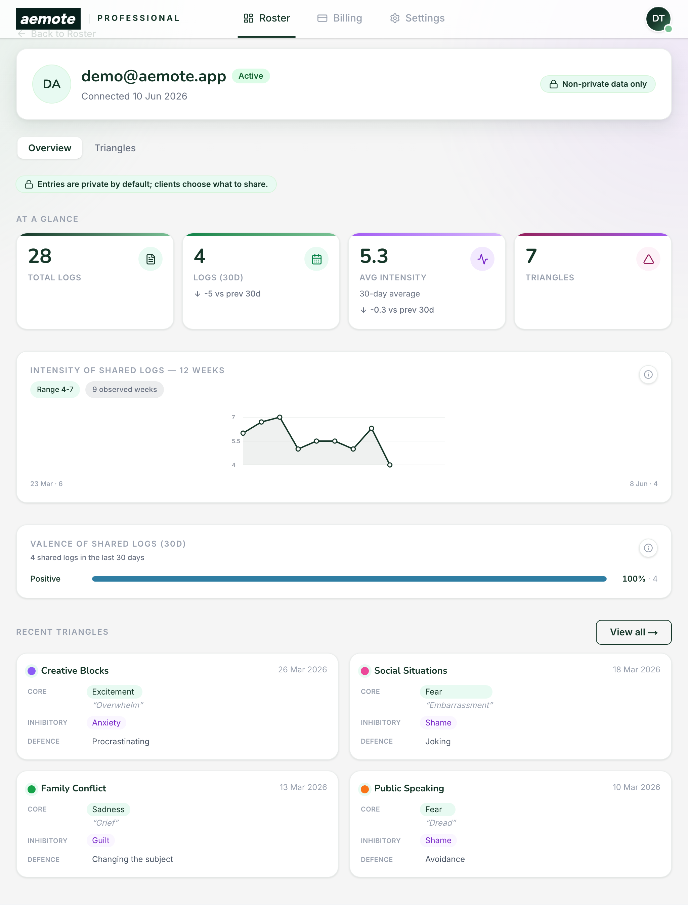The height and width of the screenshot is (905, 688).
Task: Open the Settings tab
Action: coord(417,18)
